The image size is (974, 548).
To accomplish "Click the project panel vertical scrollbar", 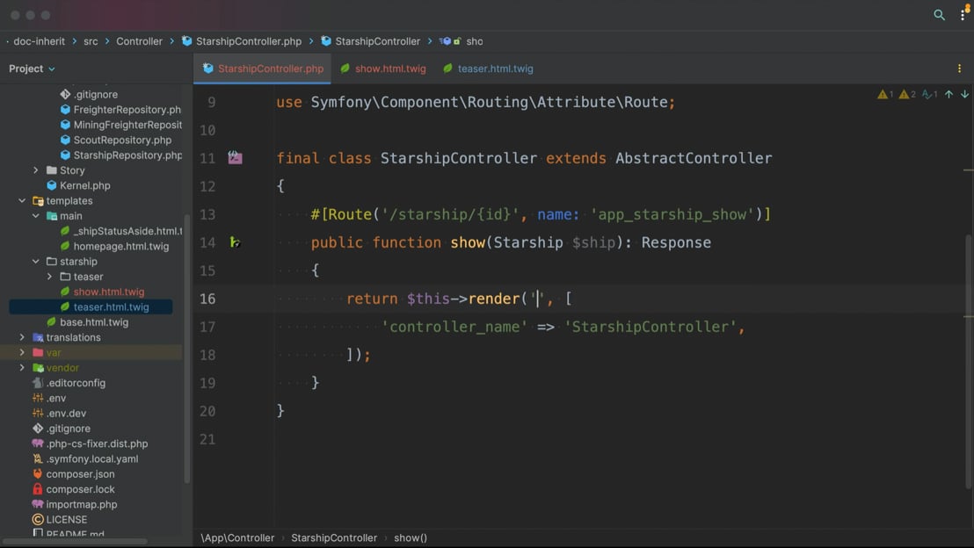I will click(187, 348).
